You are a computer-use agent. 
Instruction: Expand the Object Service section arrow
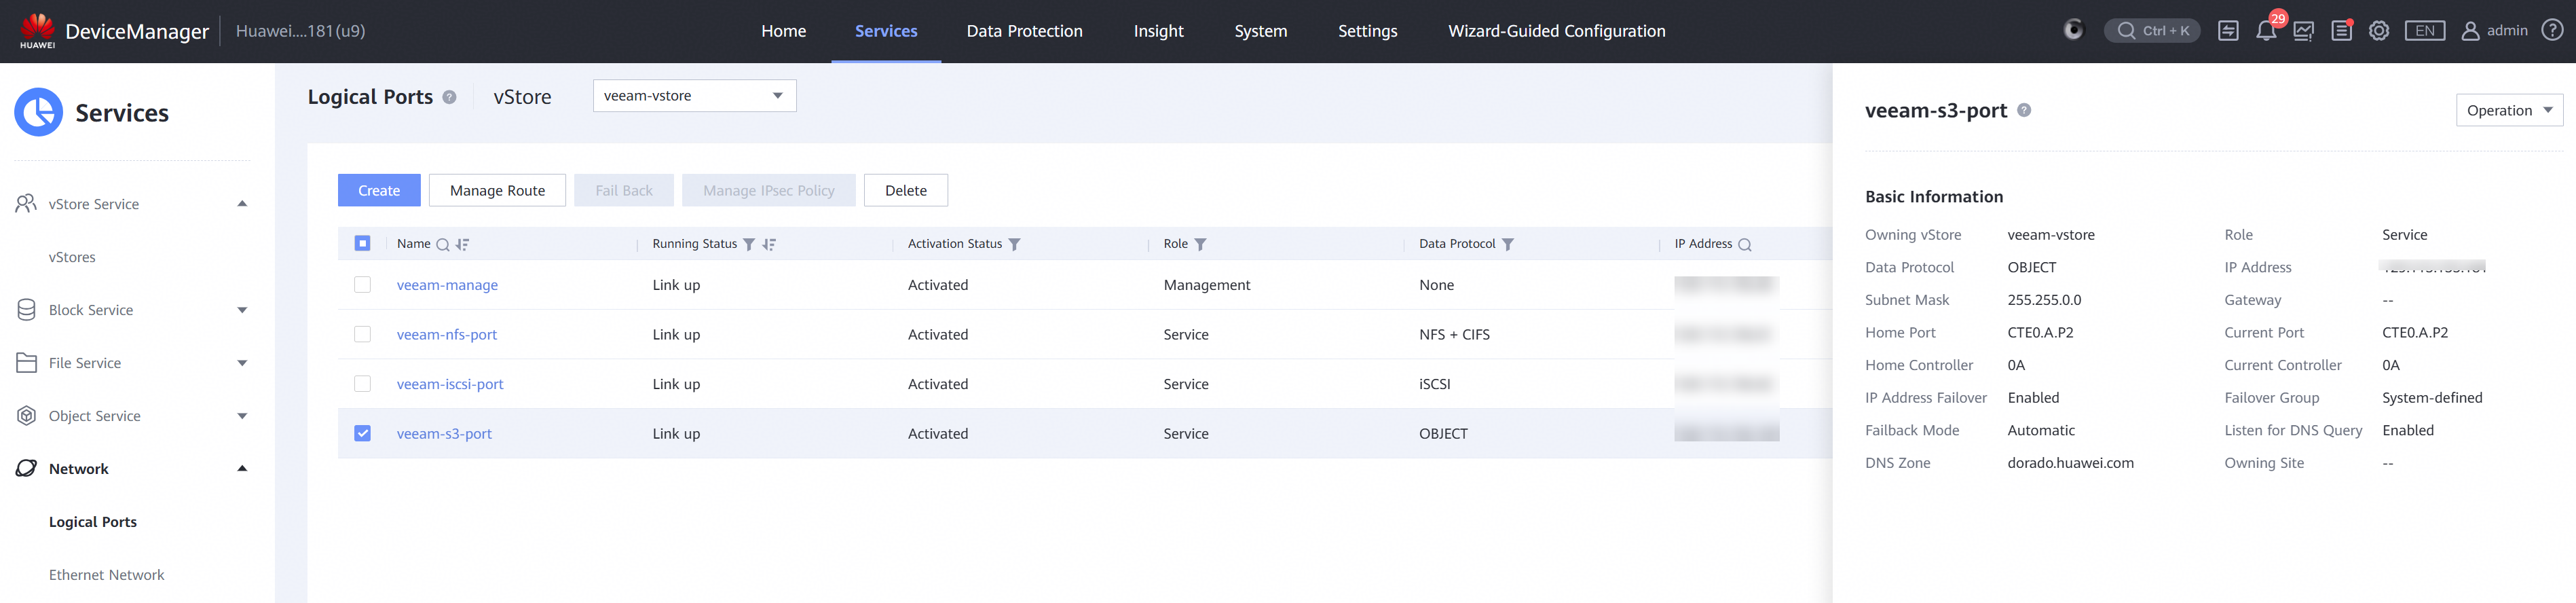(242, 416)
